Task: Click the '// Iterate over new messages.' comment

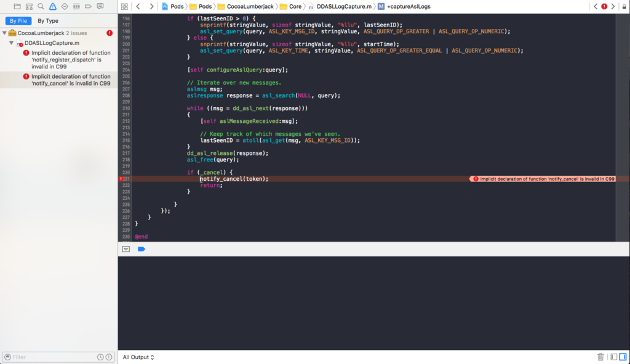Action: [x=234, y=83]
